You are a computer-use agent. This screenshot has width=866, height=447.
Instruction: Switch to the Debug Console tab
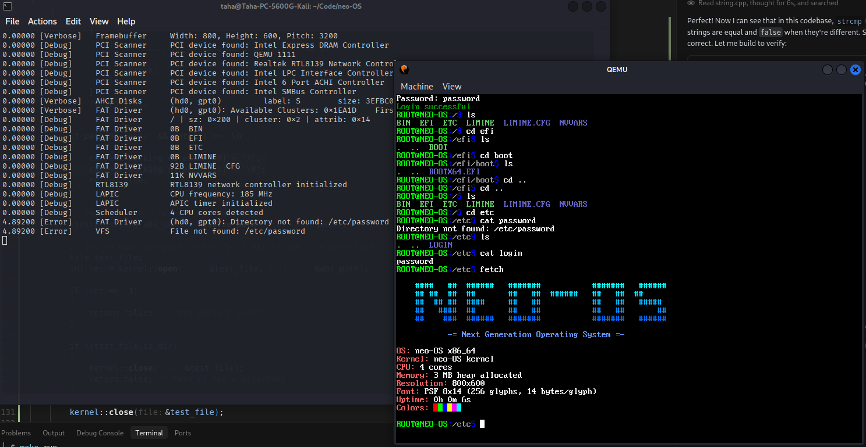coord(100,433)
